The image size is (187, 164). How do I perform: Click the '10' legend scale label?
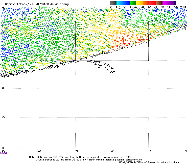pos(124,7)
